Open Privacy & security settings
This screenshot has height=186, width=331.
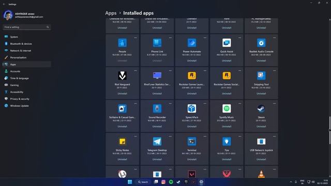[27, 99]
